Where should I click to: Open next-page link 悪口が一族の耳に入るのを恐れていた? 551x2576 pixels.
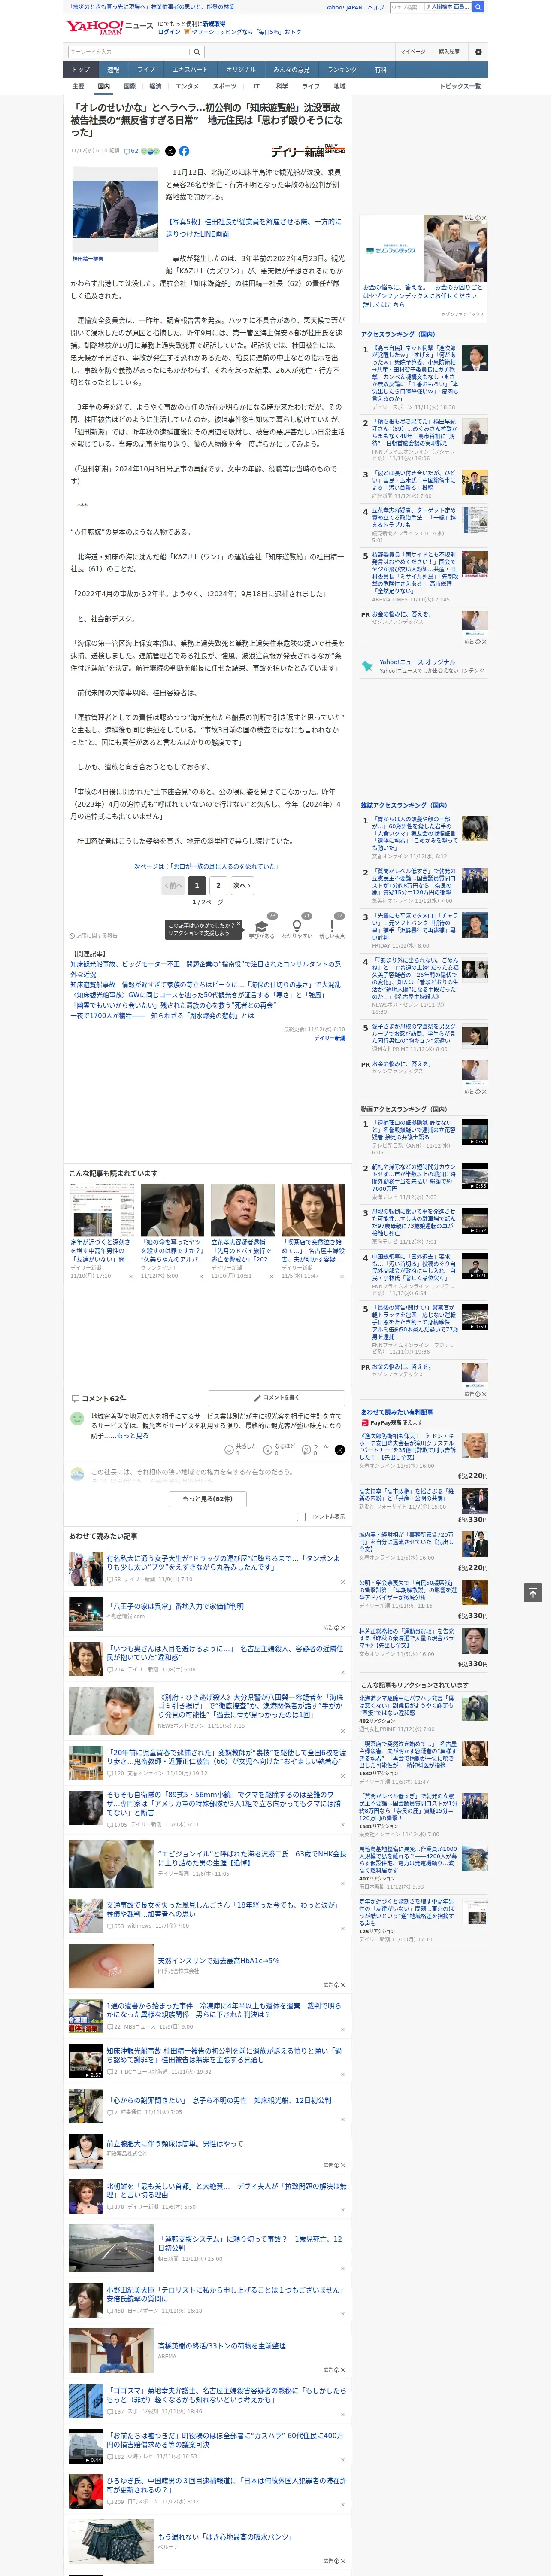pyautogui.click(x=206, y=866)
